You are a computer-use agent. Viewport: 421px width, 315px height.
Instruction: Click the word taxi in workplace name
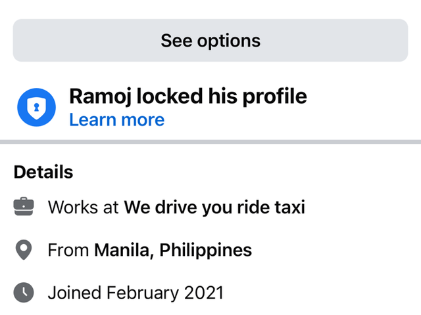[x=289, y=207]
